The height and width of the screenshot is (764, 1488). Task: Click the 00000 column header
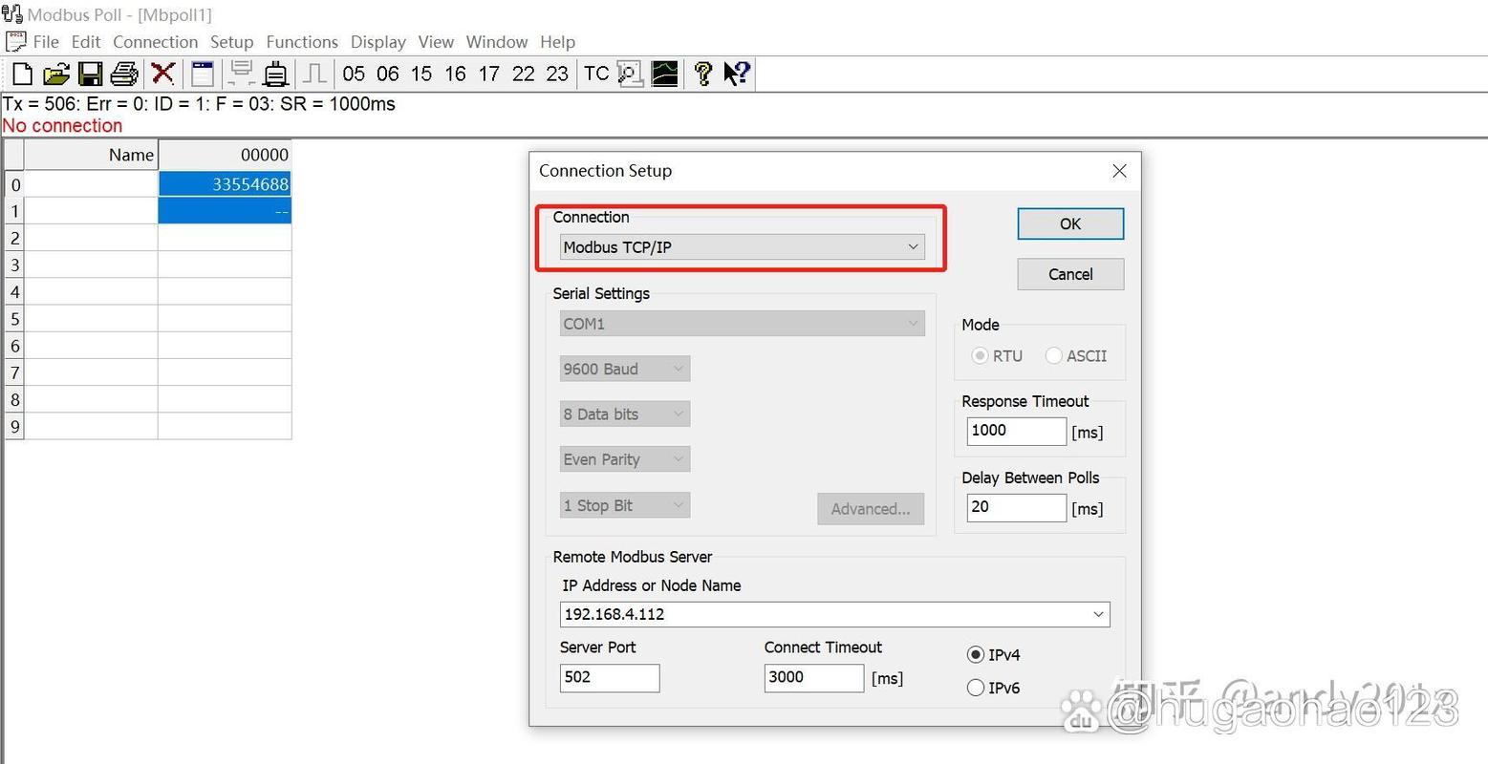(225, 155)
